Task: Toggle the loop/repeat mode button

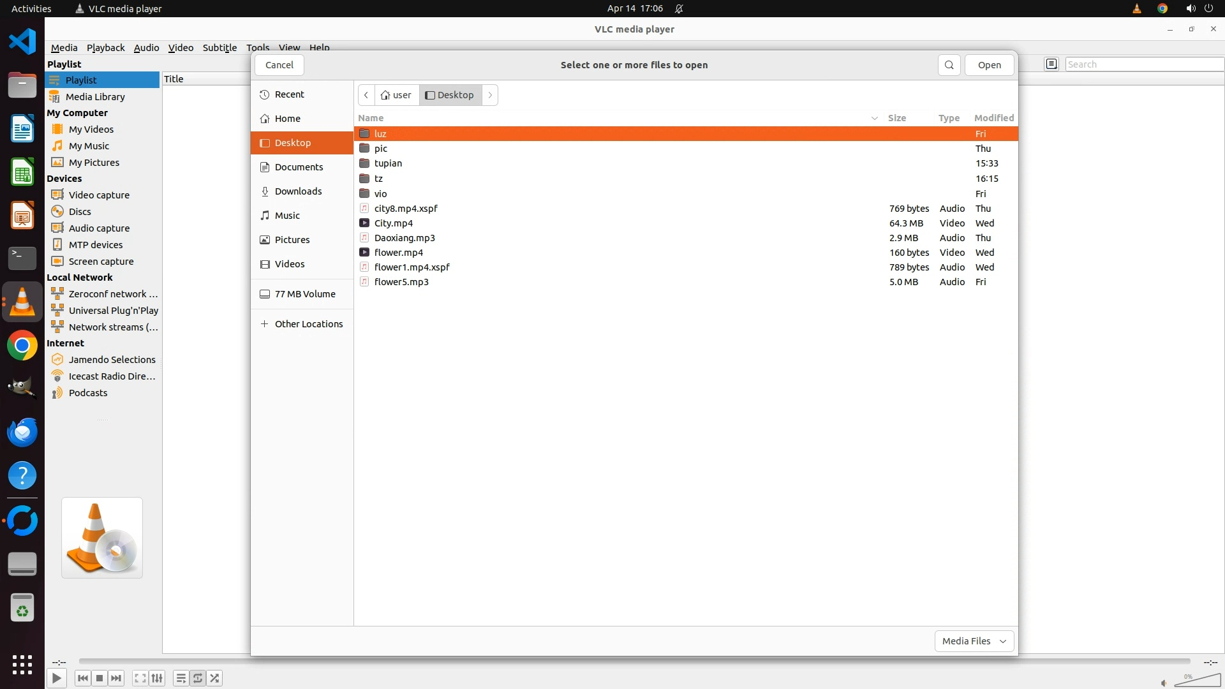Action: coord(198,678)
